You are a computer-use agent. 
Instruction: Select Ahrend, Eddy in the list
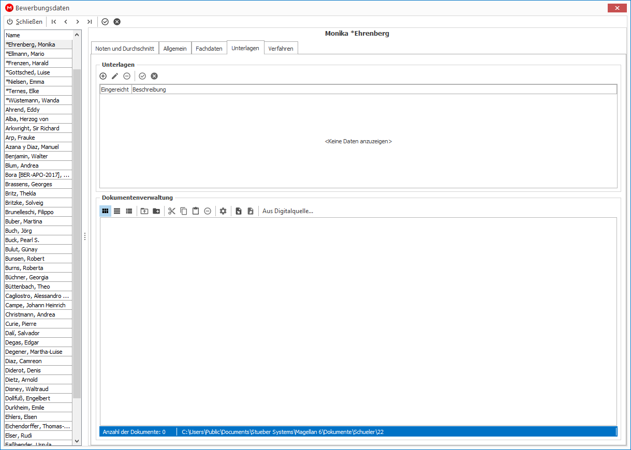point(38,110)
